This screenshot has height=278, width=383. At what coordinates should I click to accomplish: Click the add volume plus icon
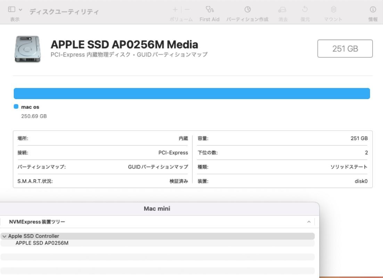(175, 10)
